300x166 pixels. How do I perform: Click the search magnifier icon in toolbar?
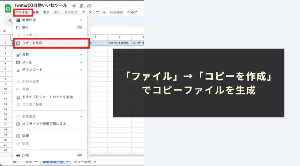[x=10, y=21]
